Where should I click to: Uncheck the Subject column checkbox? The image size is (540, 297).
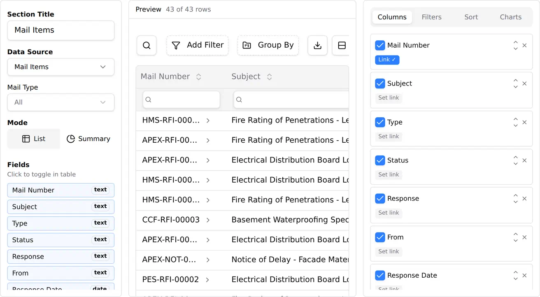(380, 84)
